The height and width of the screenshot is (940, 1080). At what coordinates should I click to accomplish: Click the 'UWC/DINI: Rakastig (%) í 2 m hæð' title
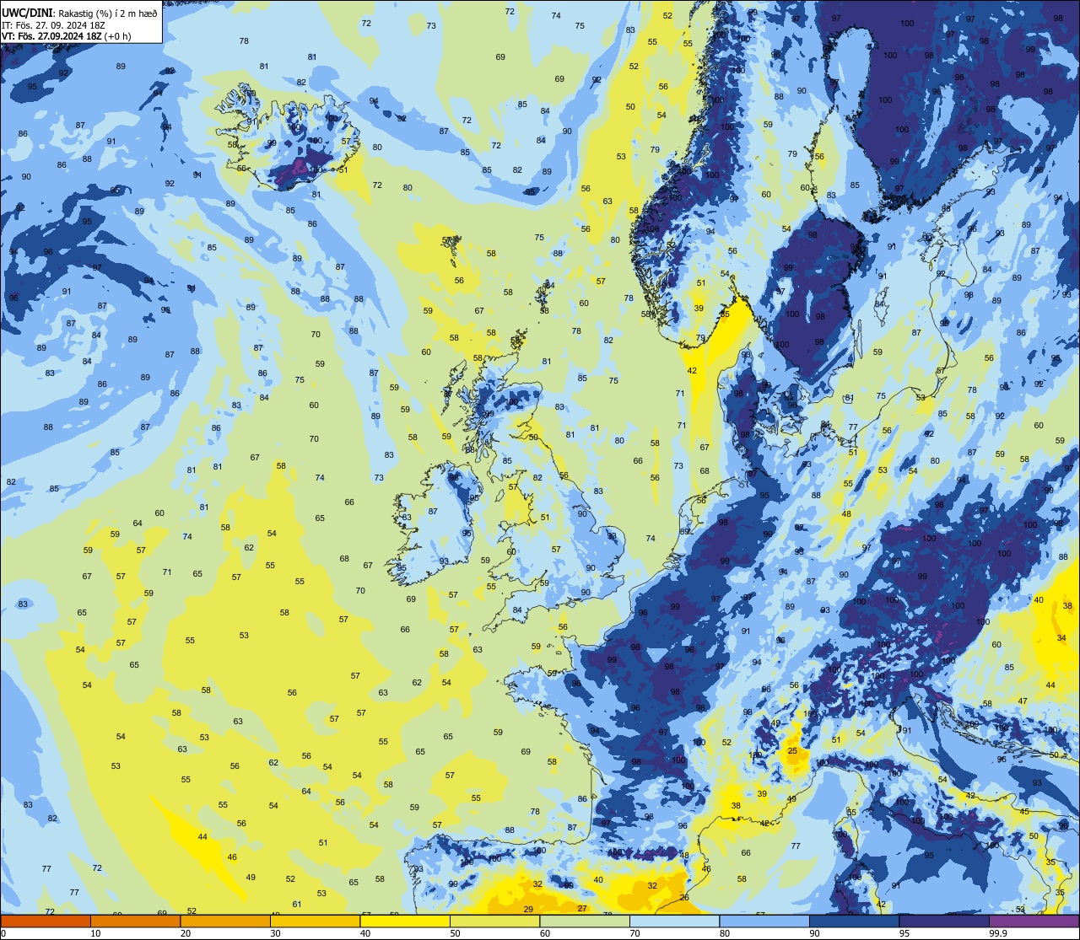(78, 13)
